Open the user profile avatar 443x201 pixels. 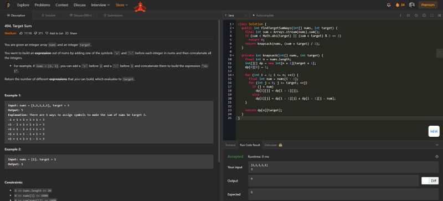(411, 5)
